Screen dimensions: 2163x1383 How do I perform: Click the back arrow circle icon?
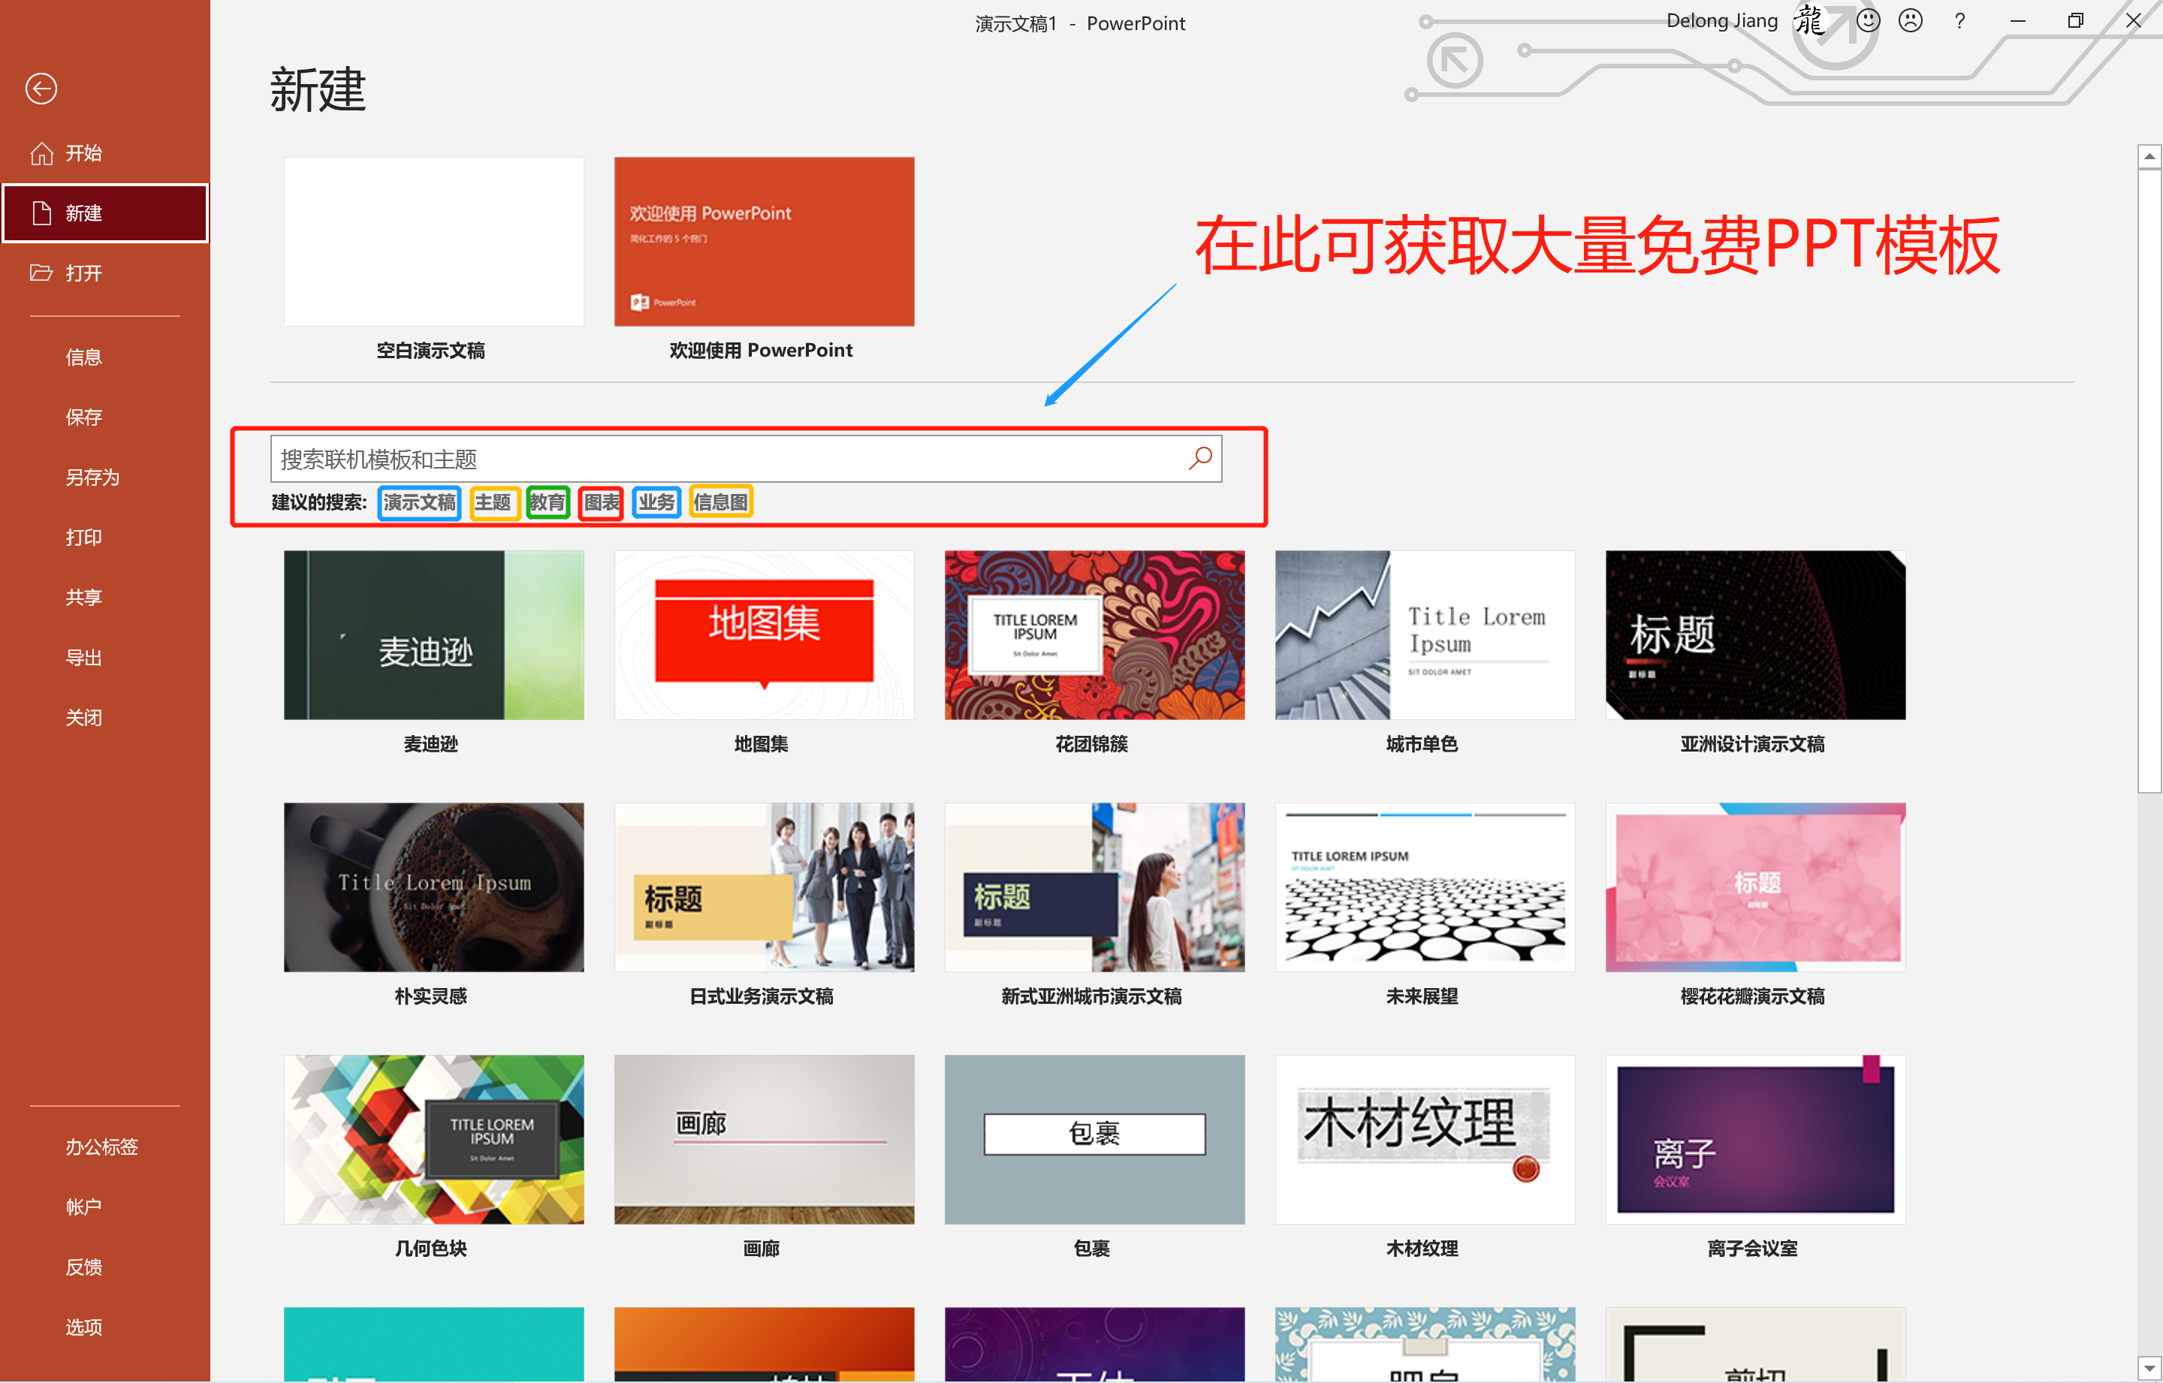[x=41, y=89]
